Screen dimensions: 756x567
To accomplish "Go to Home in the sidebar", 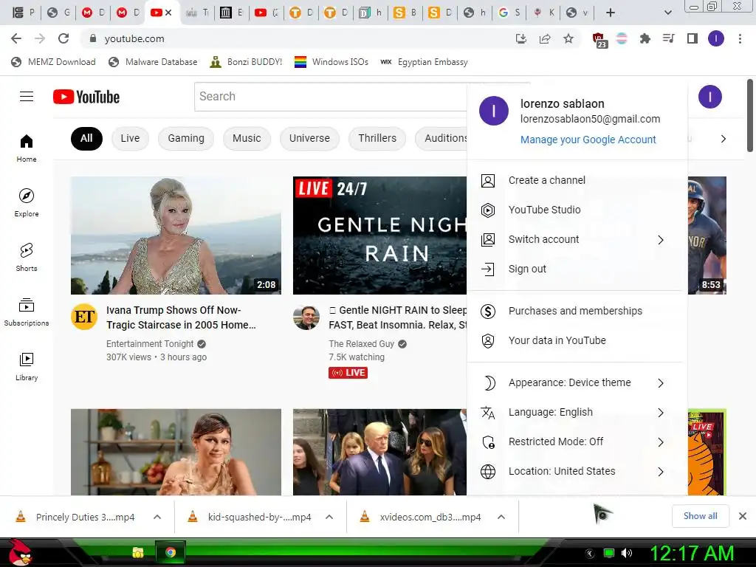I will coord(27,148).
